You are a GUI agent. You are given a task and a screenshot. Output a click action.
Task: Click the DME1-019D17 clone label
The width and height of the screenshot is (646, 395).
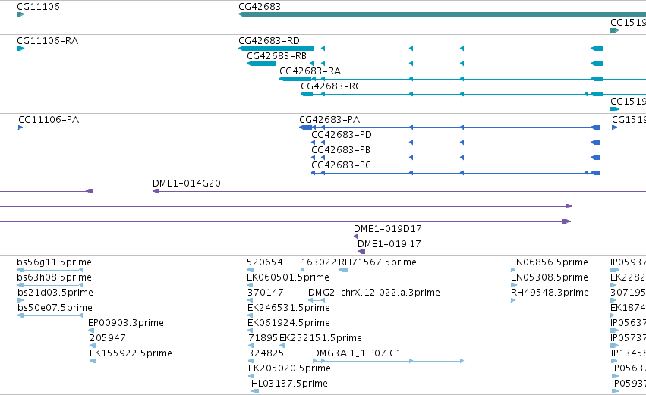coord(388,229)
